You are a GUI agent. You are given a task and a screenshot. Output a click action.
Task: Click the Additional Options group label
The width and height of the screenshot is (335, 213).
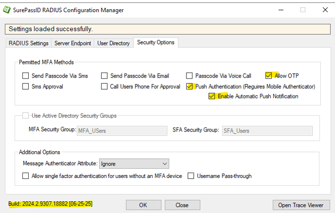click(39, 152)
